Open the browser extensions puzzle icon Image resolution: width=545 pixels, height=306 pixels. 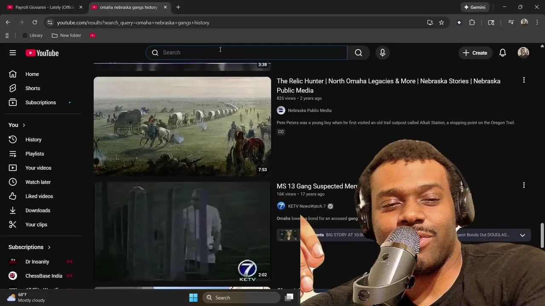[x=472, y=23]
